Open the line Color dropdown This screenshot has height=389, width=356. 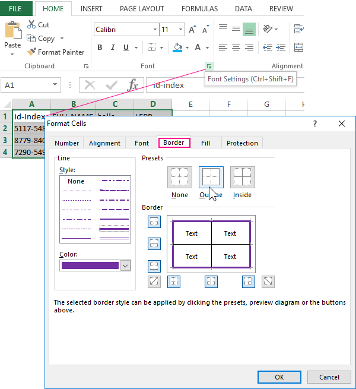(125, 265)
